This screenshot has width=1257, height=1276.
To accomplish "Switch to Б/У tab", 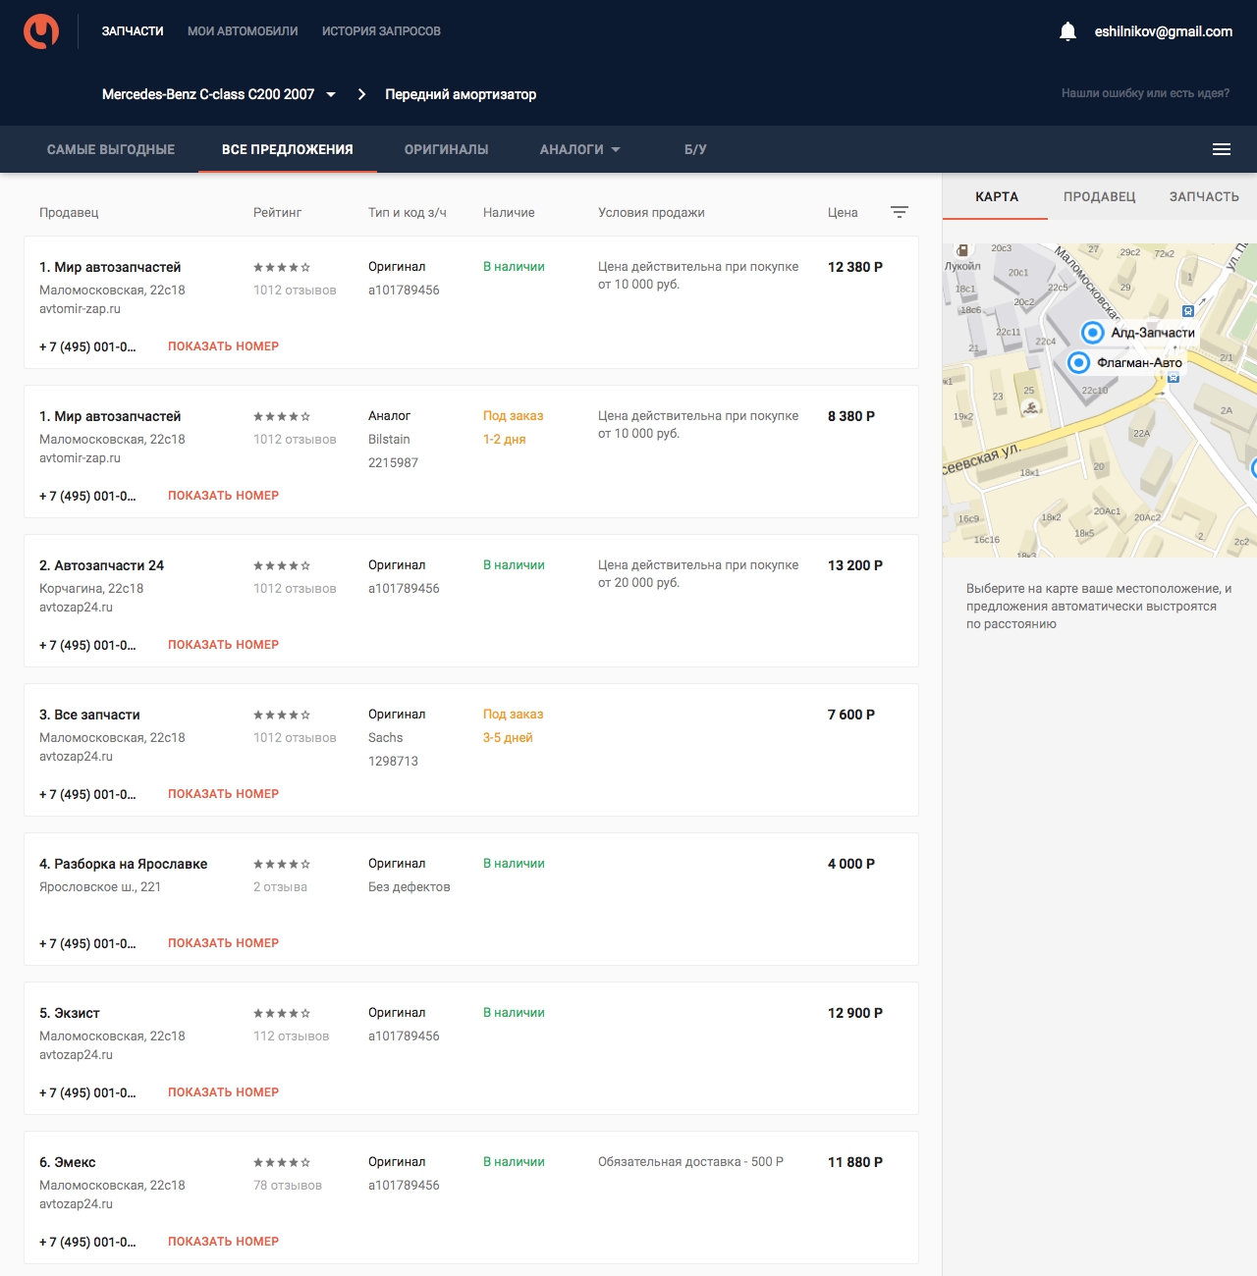I will click(695, 149).
